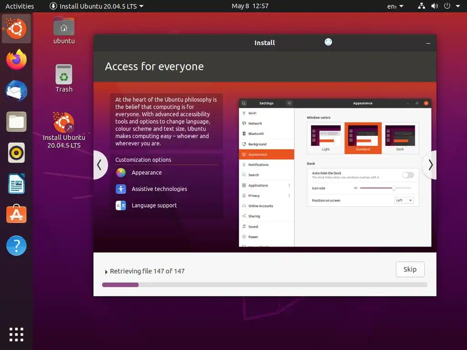
Task: Select Background in the Settings sidebar
Action: pos(266,144)
